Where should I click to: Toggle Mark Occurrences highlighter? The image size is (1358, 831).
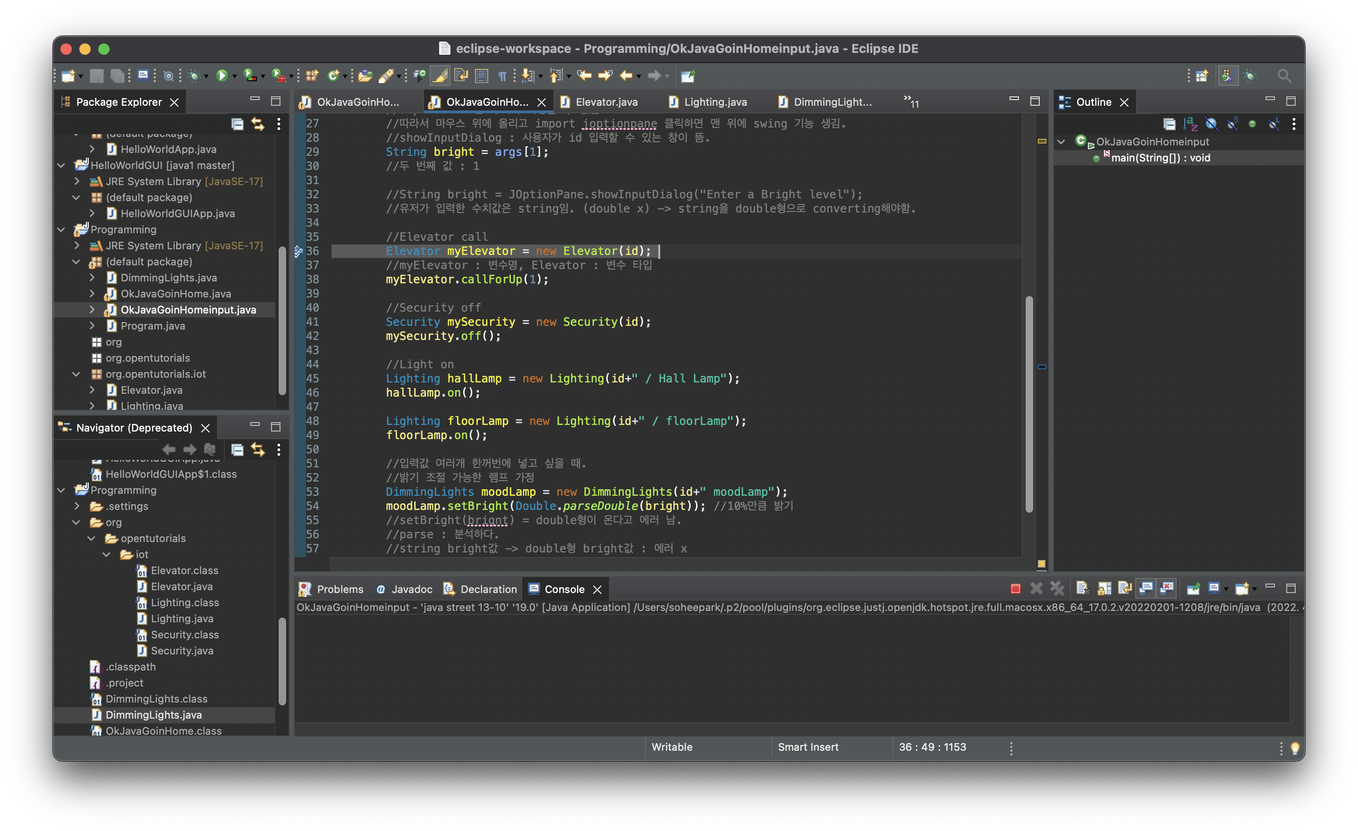click(440, 76)
